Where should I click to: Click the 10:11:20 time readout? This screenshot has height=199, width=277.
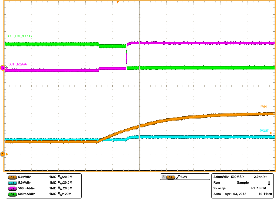[265, 194]
